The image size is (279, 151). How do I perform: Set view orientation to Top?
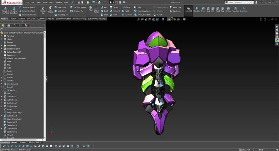point(223,9)
